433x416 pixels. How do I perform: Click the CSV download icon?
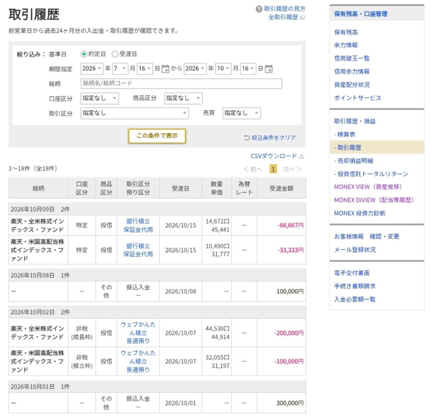(301, 156)
